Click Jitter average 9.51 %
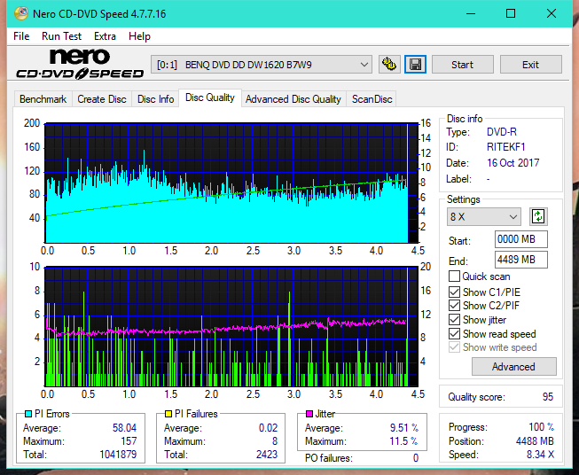This screenshot has height=475, width=579. [x=404, y=428]
